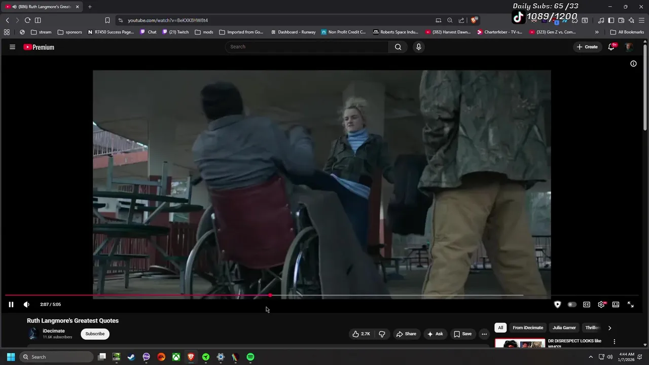Toggle theater mode

(616, 305)
